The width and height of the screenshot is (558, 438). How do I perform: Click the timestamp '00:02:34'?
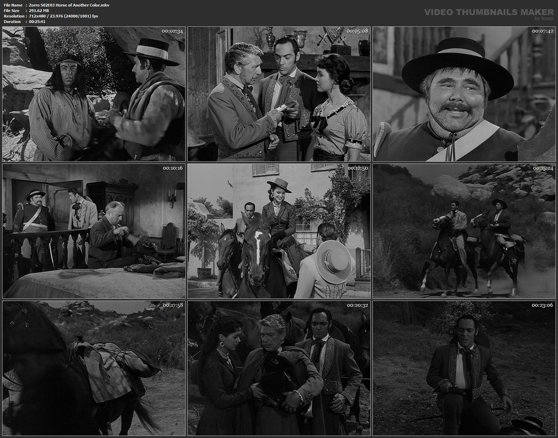[172, 31]
